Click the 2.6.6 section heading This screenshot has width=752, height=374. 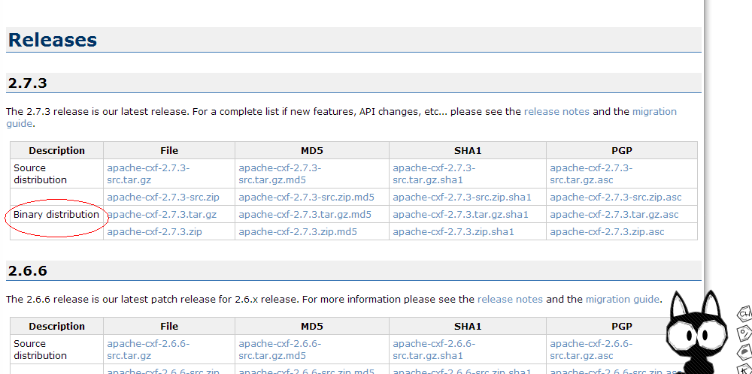pyautogui.click(x=27, y=270)
